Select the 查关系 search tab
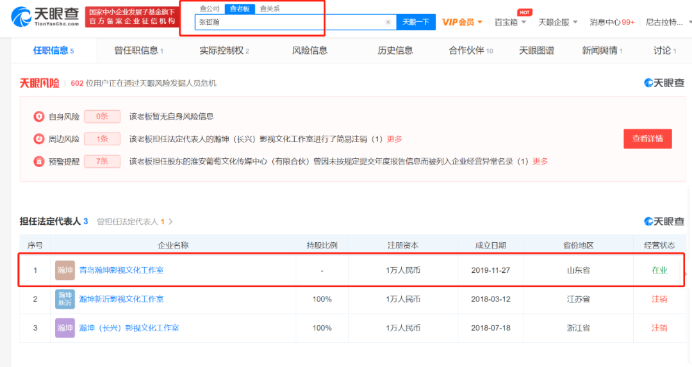 270,8
